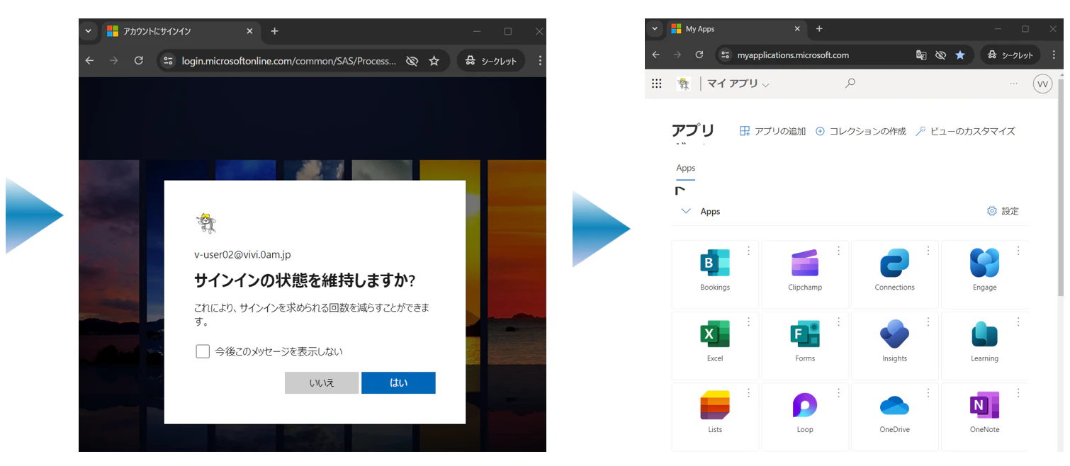Viewport: 1070px width, 466px height.
Task: Click the search magnifier in My Apps
Action: [x=850, y=83]
